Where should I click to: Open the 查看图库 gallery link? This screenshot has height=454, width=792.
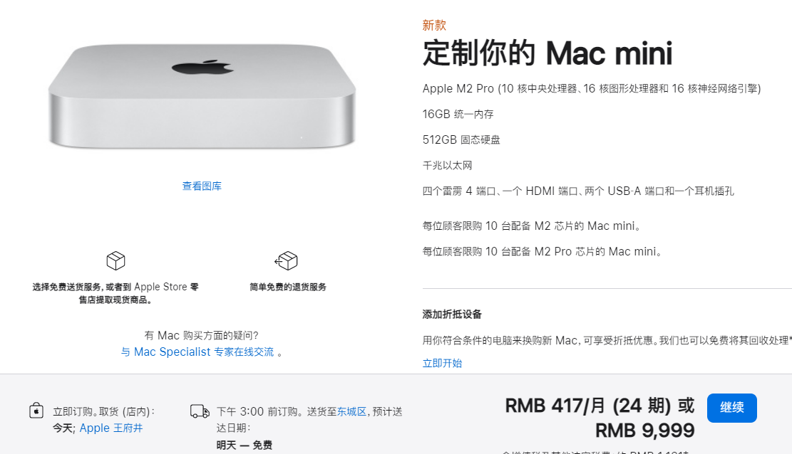[x=202, y=186]
